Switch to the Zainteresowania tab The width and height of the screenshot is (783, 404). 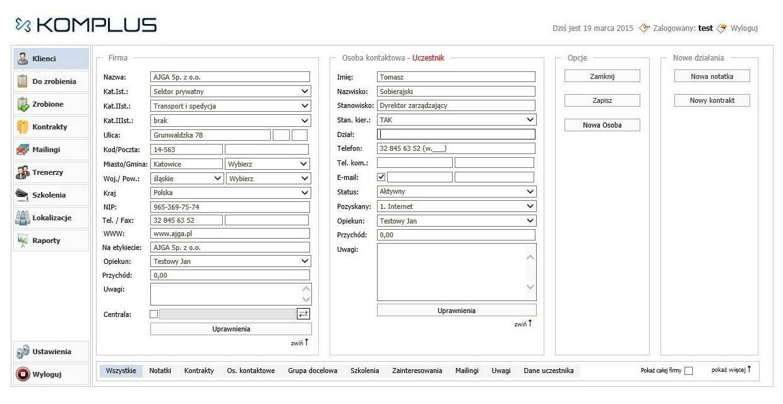click(417, 371)
